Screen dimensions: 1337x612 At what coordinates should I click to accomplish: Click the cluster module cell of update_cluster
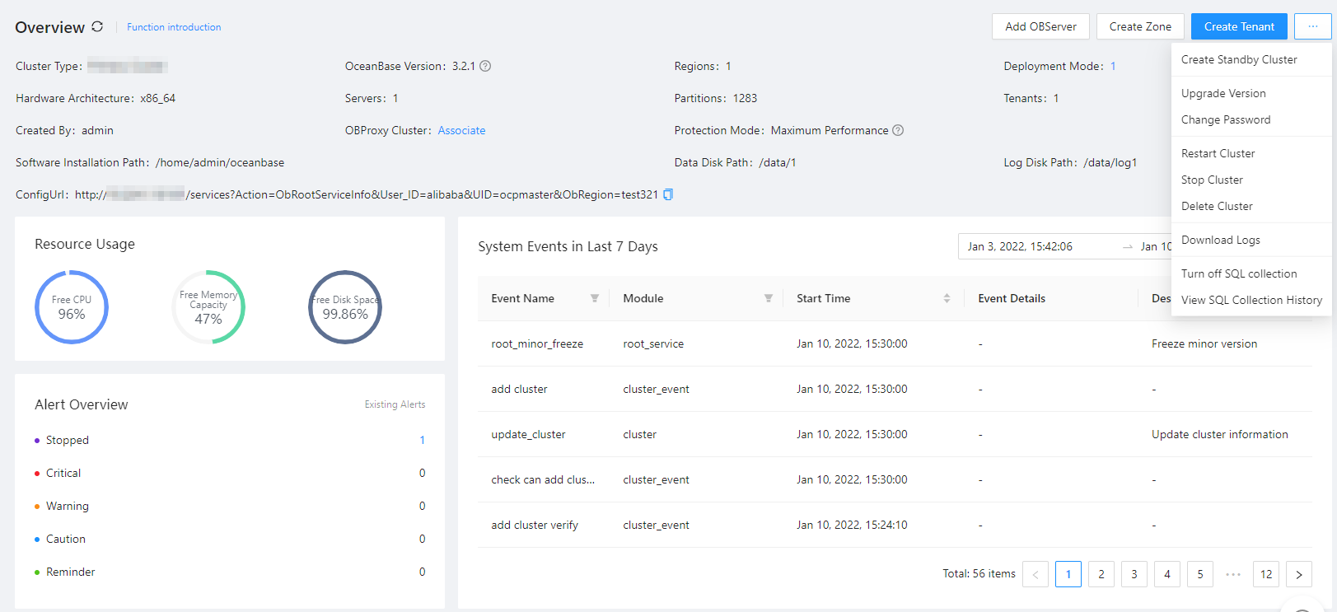coord(640,434)
